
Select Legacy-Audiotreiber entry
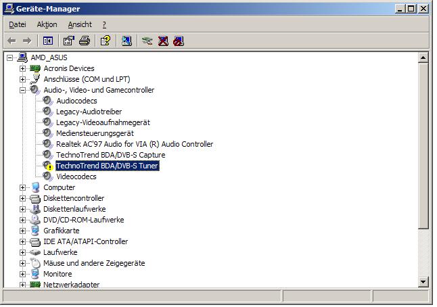[89, 112]
